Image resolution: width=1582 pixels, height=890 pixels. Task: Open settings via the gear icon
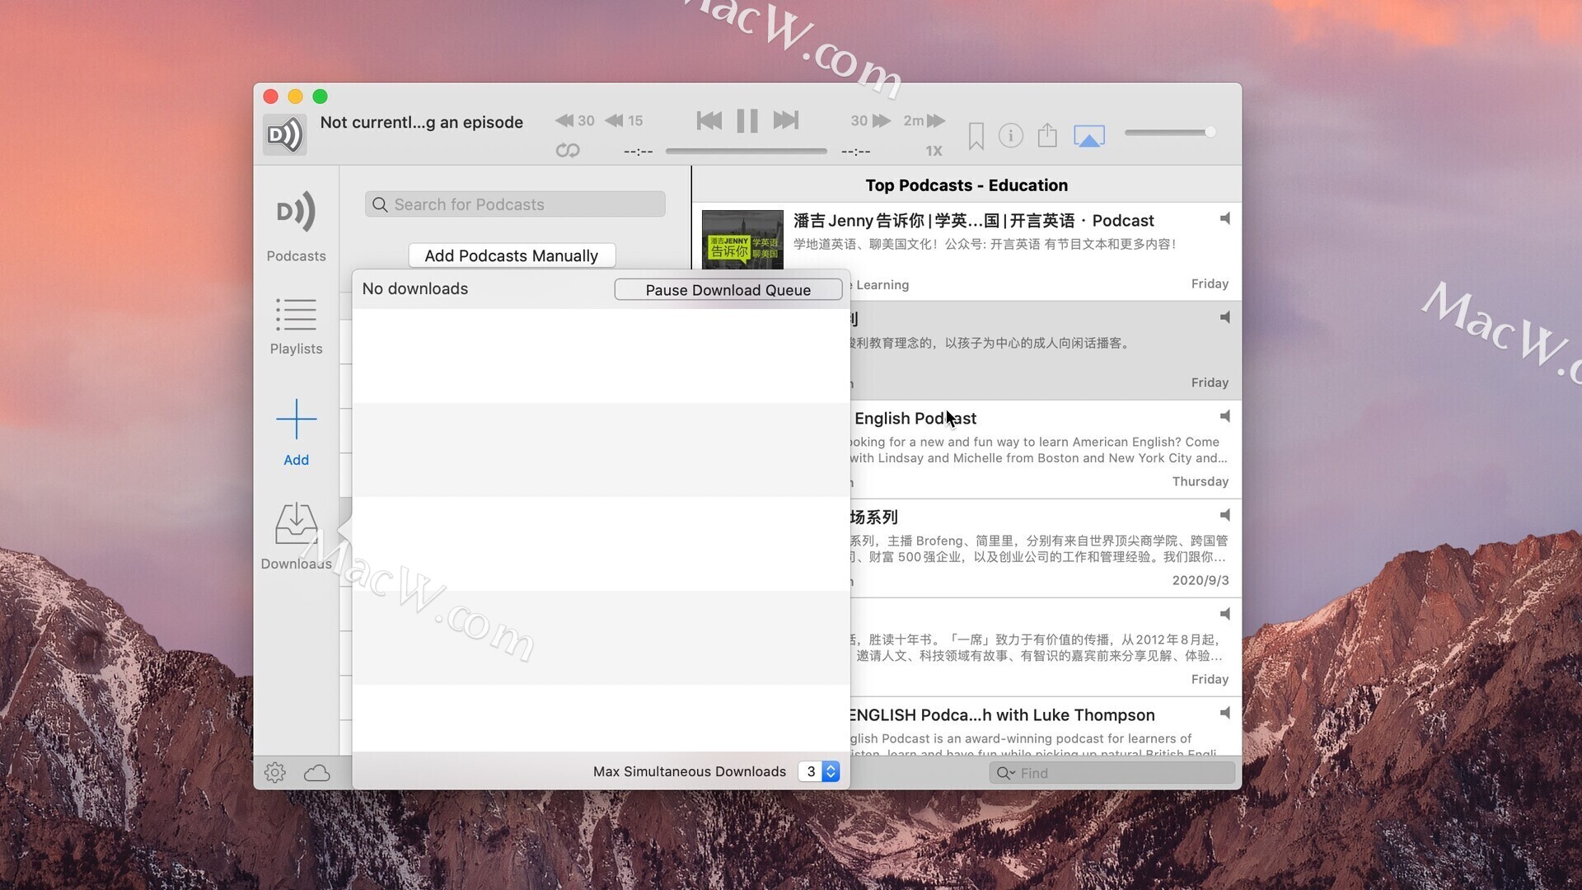click(x=275, y=772)
